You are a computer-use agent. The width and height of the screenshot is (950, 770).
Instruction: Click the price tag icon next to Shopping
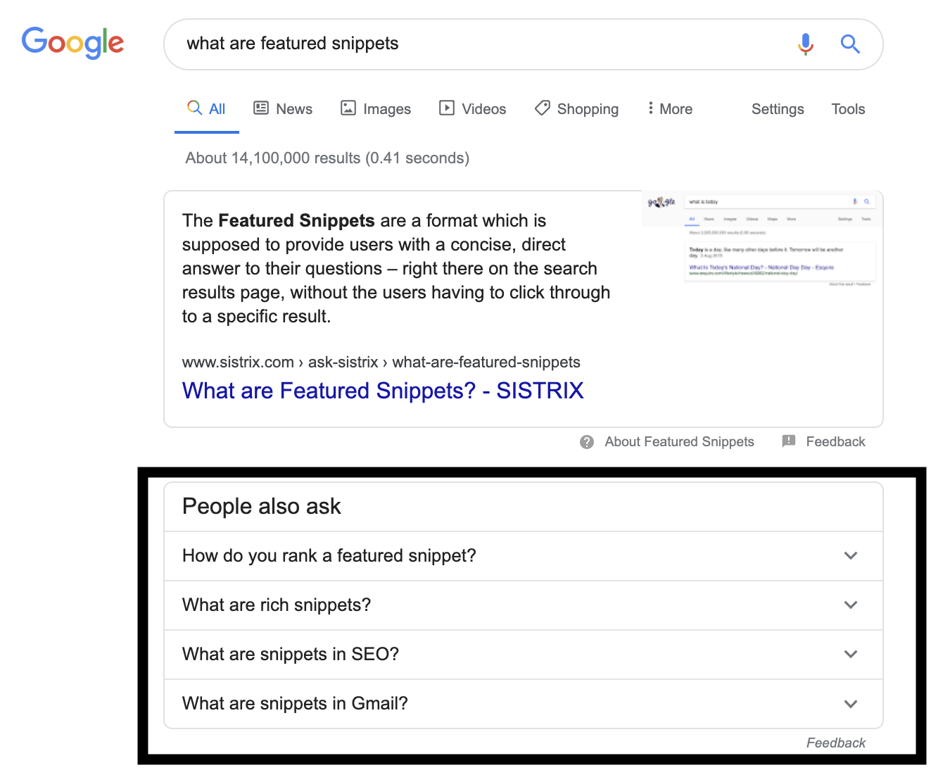pyautogui.click(x=541, y=108)
